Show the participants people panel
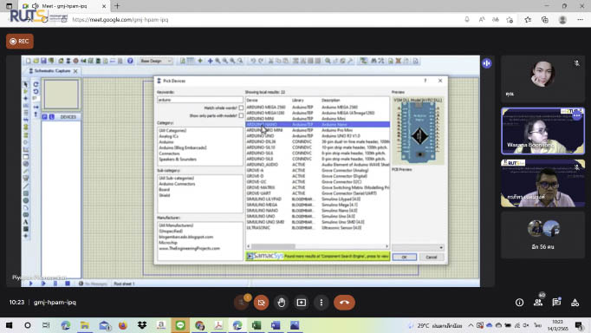 538,302
